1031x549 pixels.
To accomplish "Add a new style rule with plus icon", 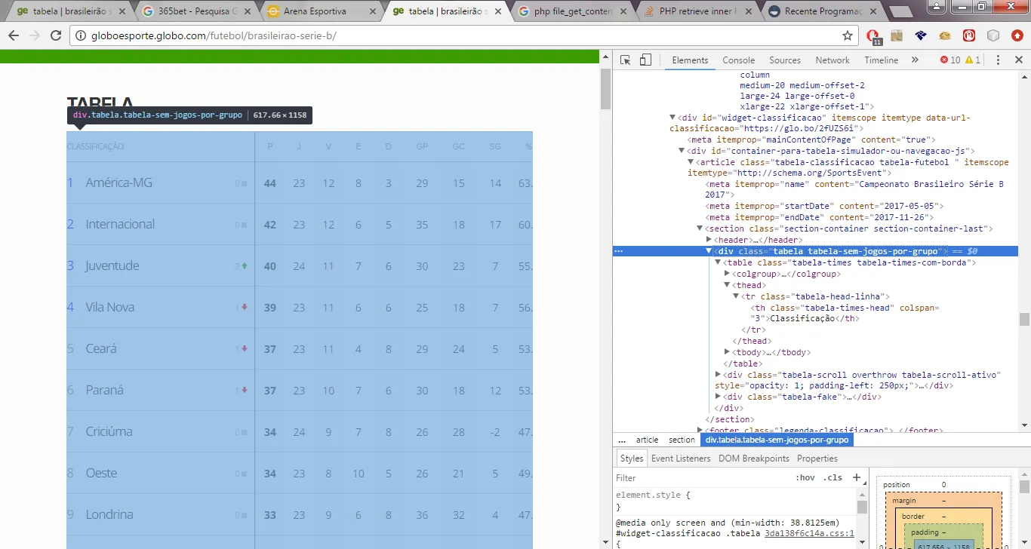I will (856, 477).
